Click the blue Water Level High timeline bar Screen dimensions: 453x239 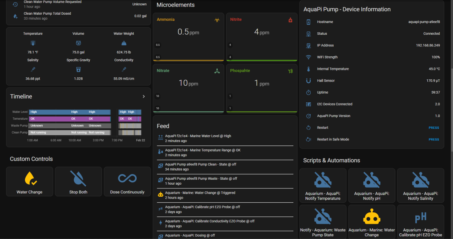point(69,112)
